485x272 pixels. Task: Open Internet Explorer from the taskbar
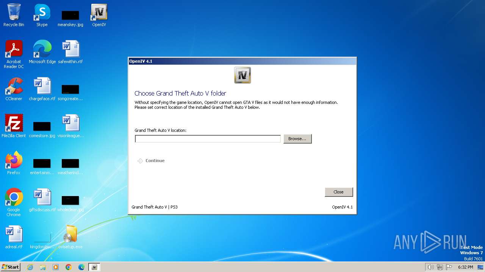[x=30, y=267]
